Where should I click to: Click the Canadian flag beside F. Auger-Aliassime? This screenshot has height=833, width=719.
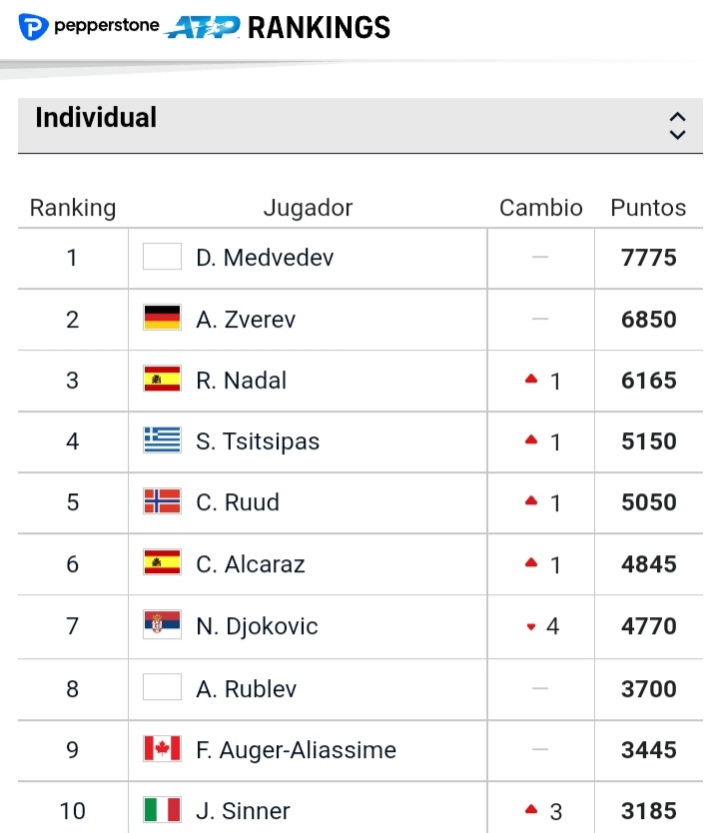(162, 749)
